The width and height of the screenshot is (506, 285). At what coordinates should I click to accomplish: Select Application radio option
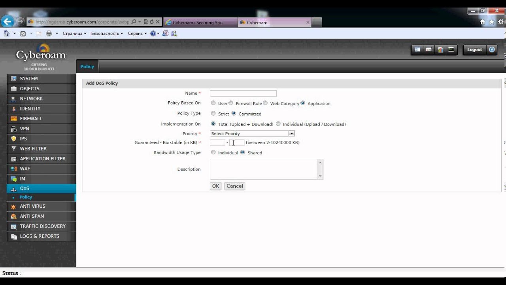303,103
